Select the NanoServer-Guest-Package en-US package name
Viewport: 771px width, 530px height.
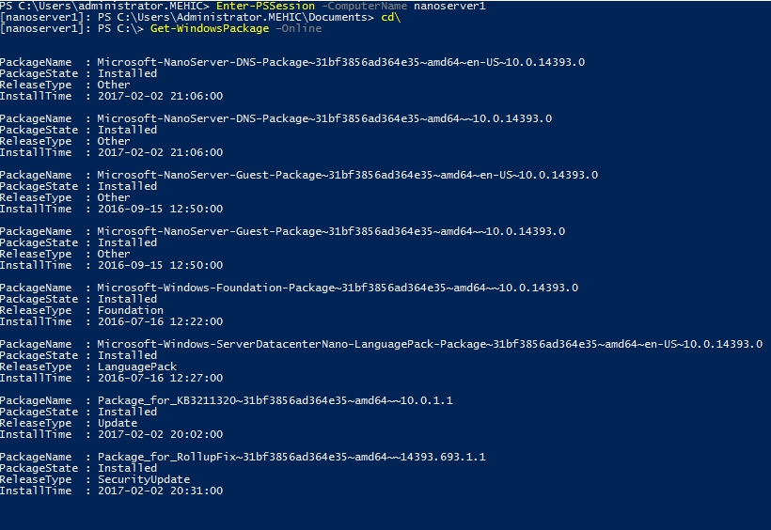347,176
